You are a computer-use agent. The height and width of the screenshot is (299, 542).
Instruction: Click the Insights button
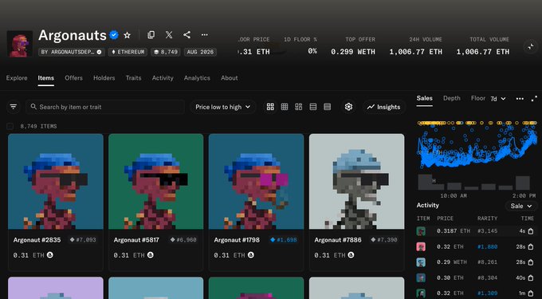pos(383,107)
